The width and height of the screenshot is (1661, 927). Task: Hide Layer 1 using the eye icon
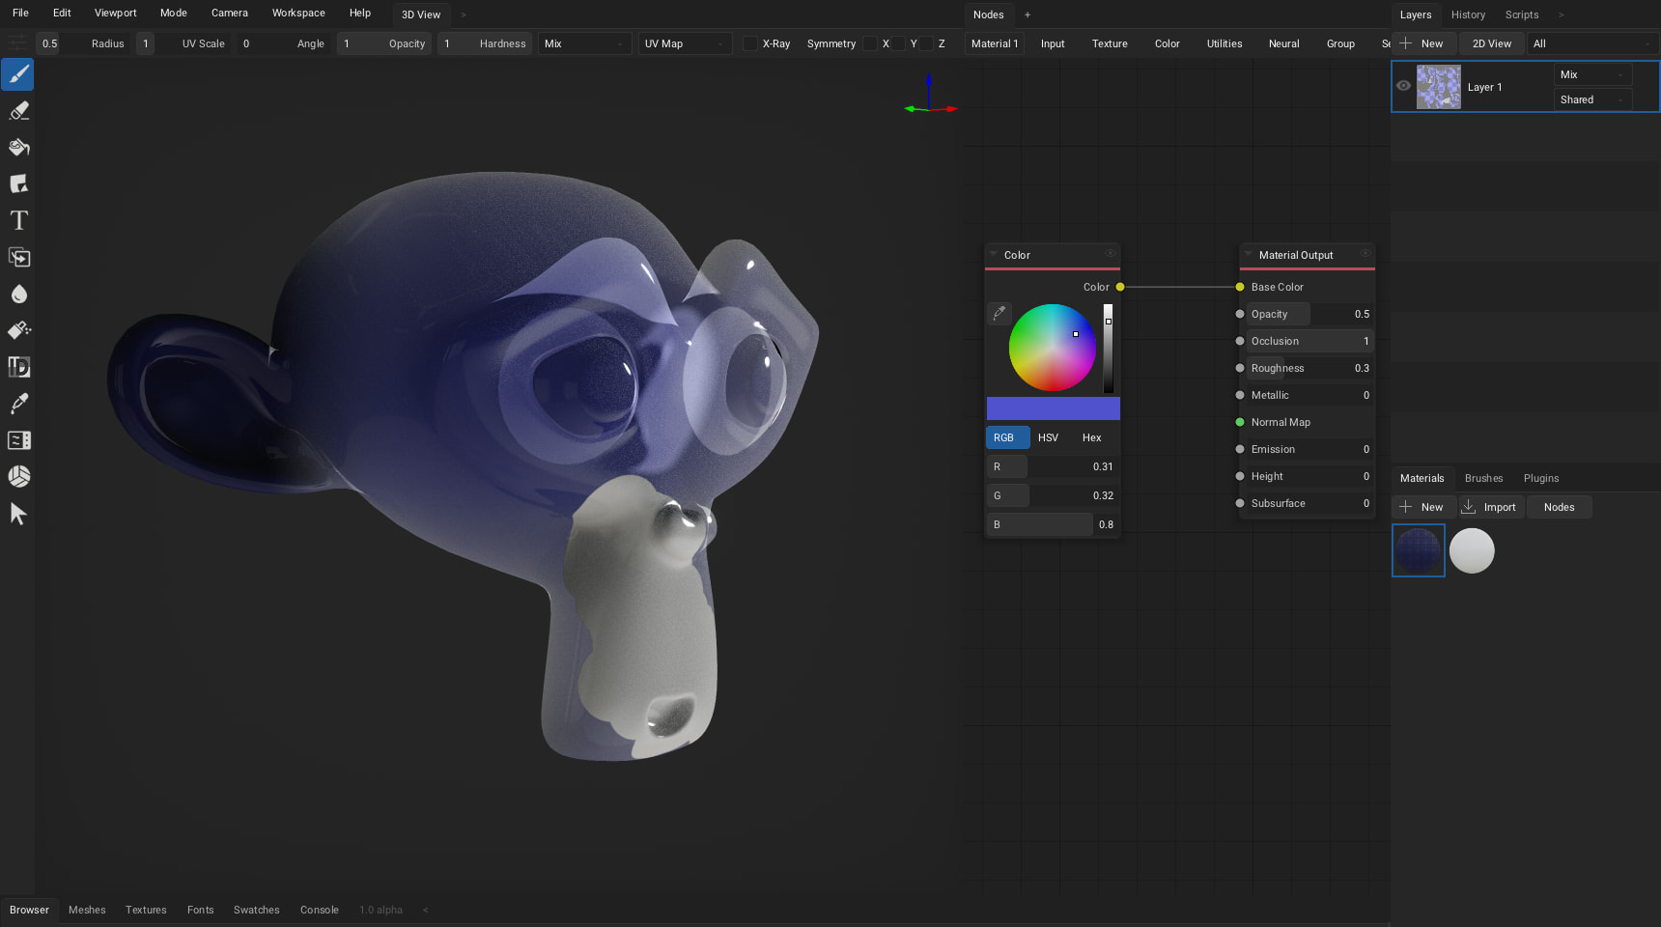1403,86
